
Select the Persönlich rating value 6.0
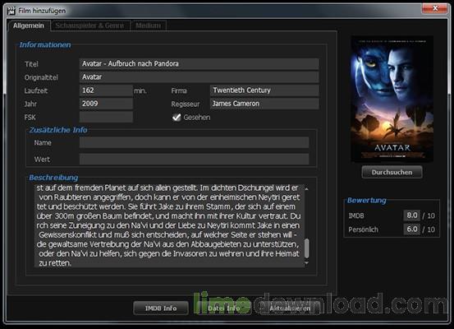(412, 229)
